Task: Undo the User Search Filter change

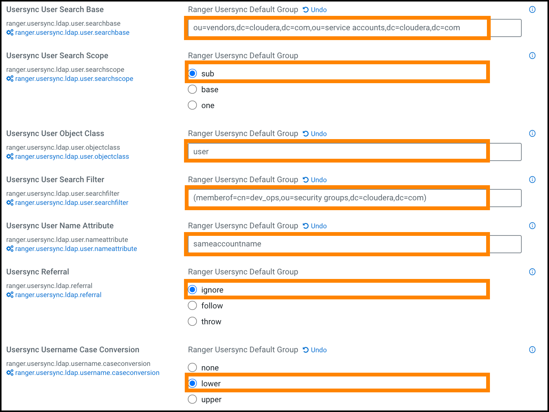Action: tap(315, 180)
